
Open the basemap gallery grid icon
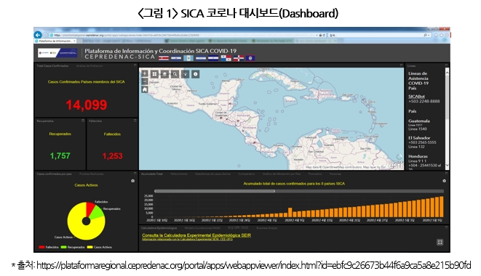click(x=154, y=74)
